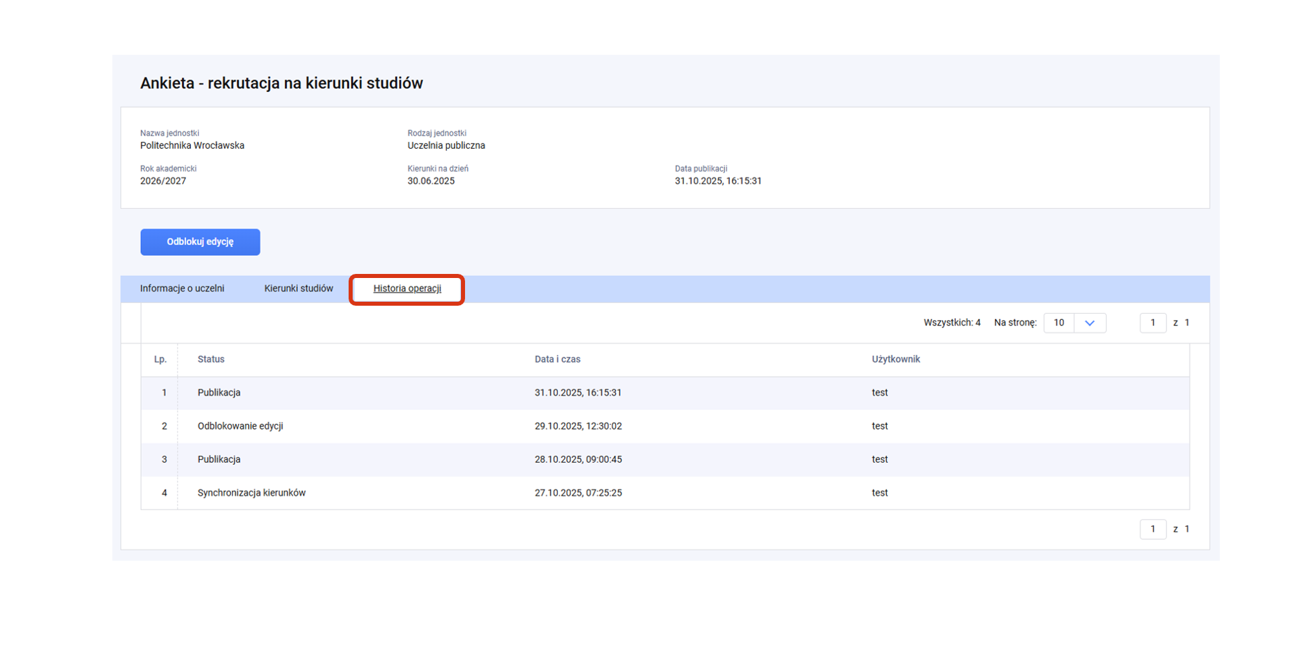Click the page title Ankieta heading
Image resolution: width=1299 pixels, height=650 pixels.
coord(281,83)
